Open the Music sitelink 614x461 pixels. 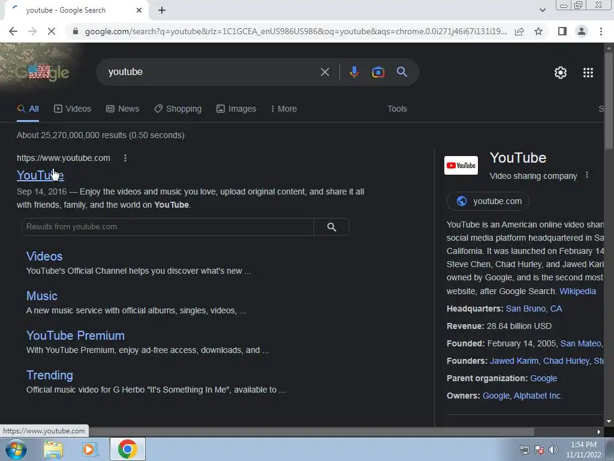pos(41,296)
